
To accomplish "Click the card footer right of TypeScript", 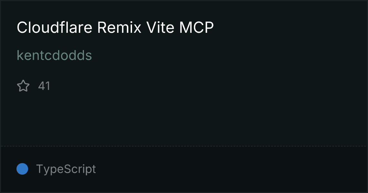I will pyautogui.click(x=230, y=169).
